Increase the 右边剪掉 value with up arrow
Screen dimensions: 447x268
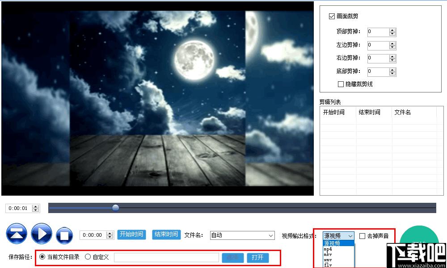tap(392, 57)
